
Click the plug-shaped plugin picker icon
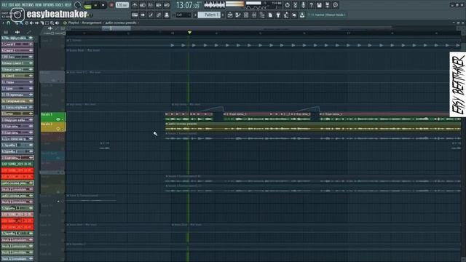pos(278,15)
